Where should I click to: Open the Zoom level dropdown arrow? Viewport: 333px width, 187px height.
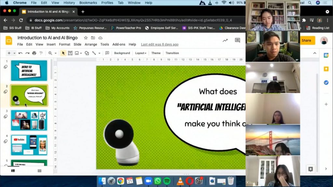coord(56,53)
